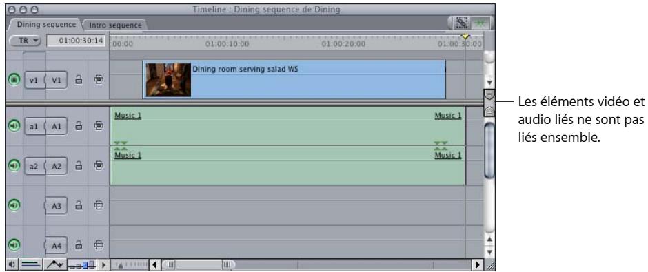Select the right Music 1 label on track A1
The image size is (648, 272).
point(448,116)
